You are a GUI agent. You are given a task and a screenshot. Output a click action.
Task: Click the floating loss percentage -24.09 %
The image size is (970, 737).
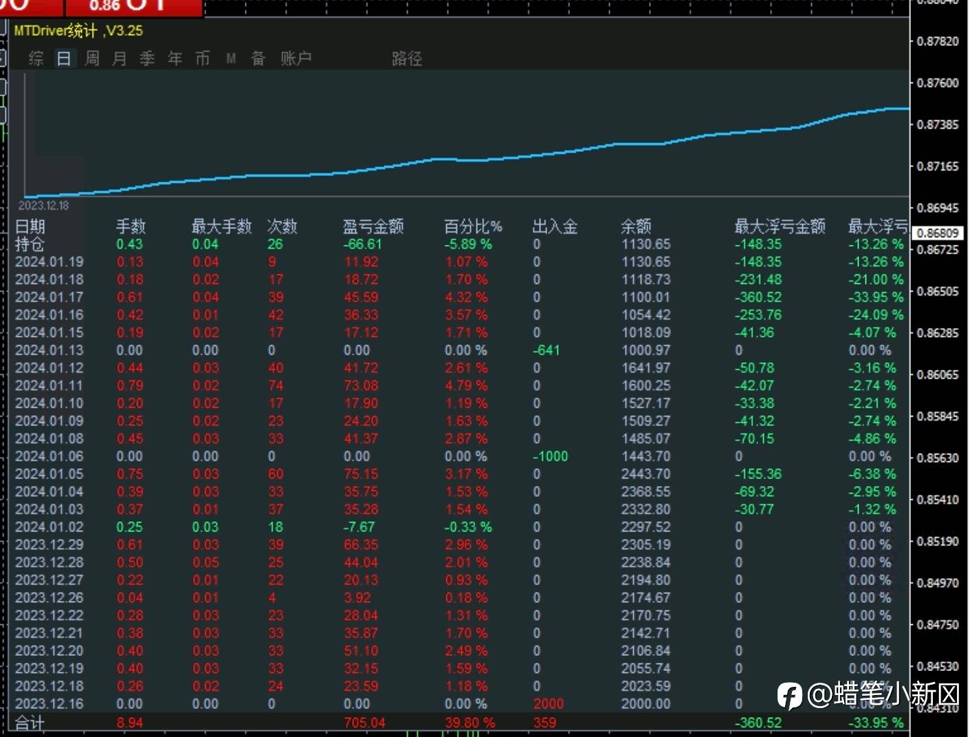pos(876,315)
